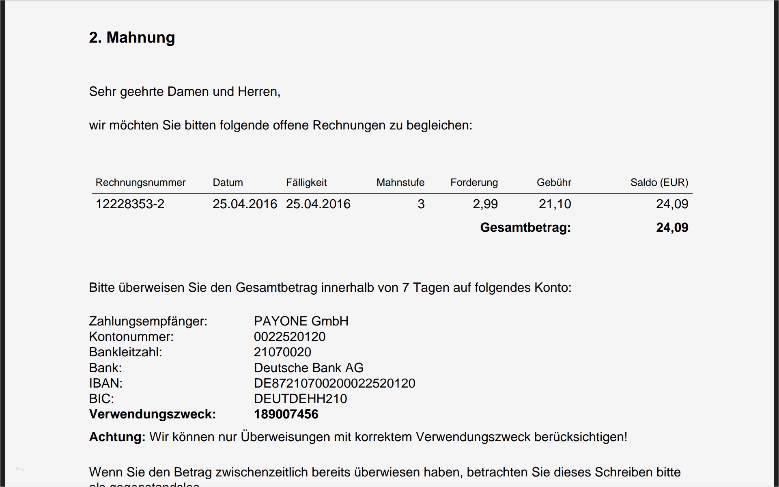Click the IBAN DE87210700200022520120

[334, 384]
